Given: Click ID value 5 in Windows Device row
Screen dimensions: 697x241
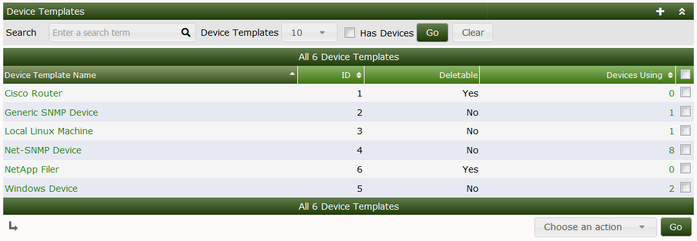Looking at the screenshot, I should pos(359,189).
